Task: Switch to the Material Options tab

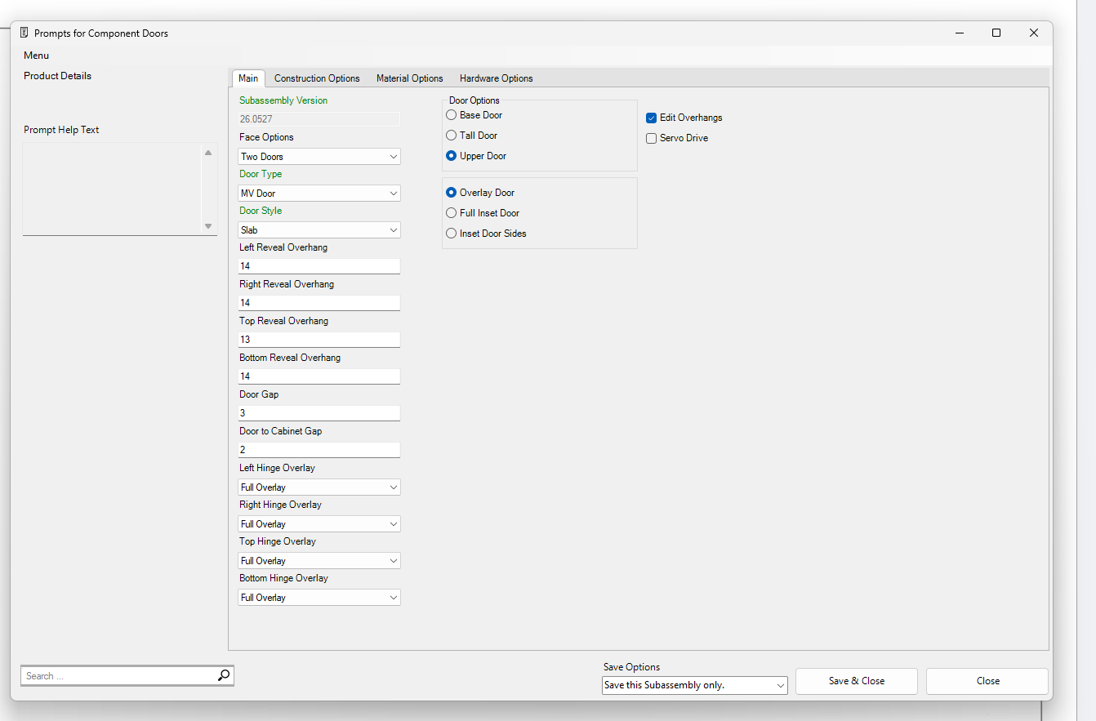Action: click(410, 78)
